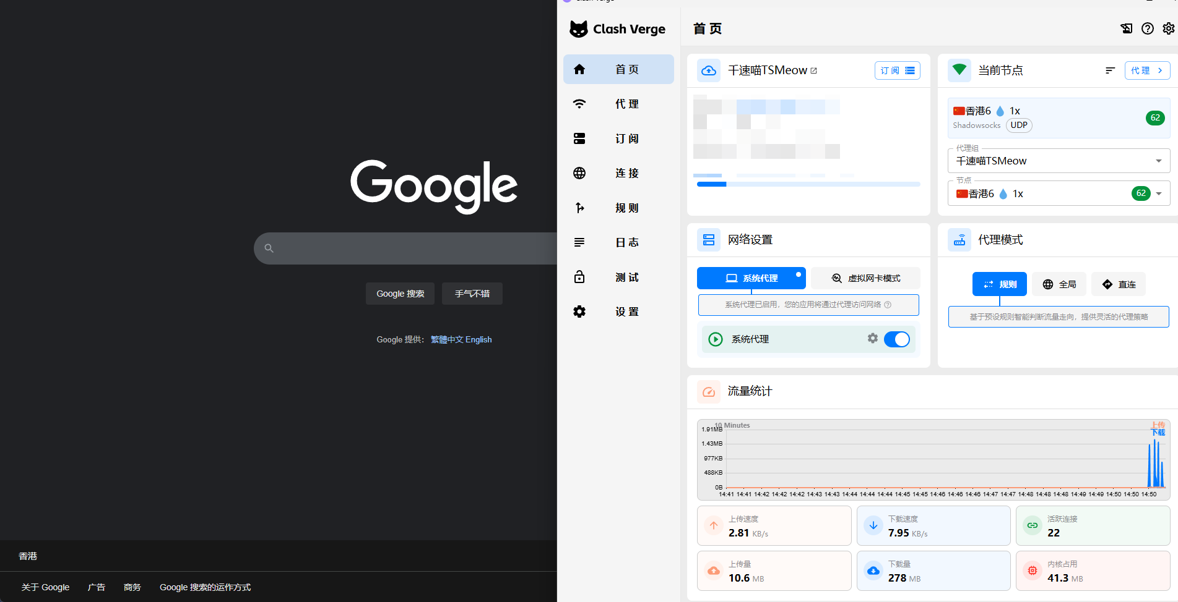Screen dimensions: 1178x602
Task: Select the 全局 proxy mode
Action: (1059, 284)
